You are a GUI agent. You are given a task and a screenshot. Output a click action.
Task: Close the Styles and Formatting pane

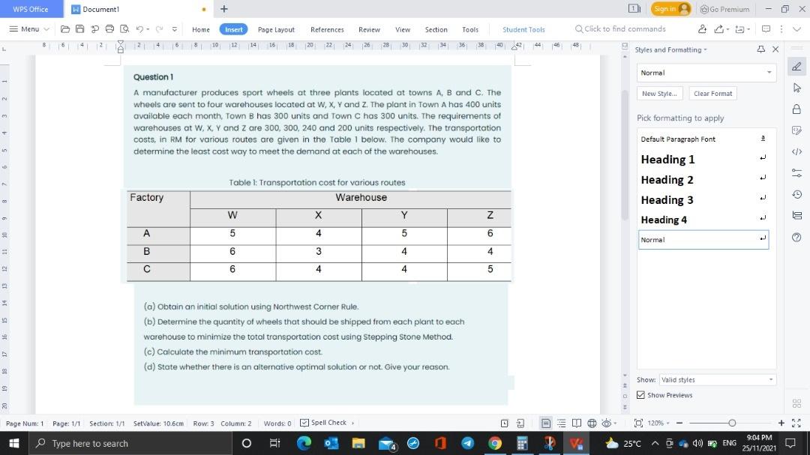pyautogui.click(x=775, y=49)
